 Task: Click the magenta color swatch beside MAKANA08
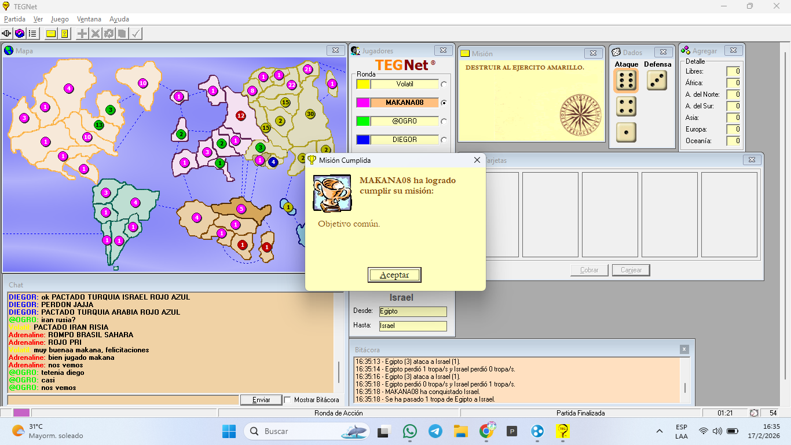click(x=363, y=103)
